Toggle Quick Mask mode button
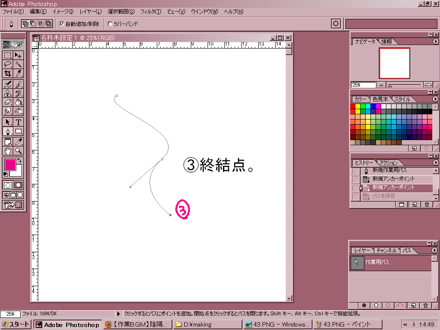Viewport: 440px width, 330px height. [18, 185]
